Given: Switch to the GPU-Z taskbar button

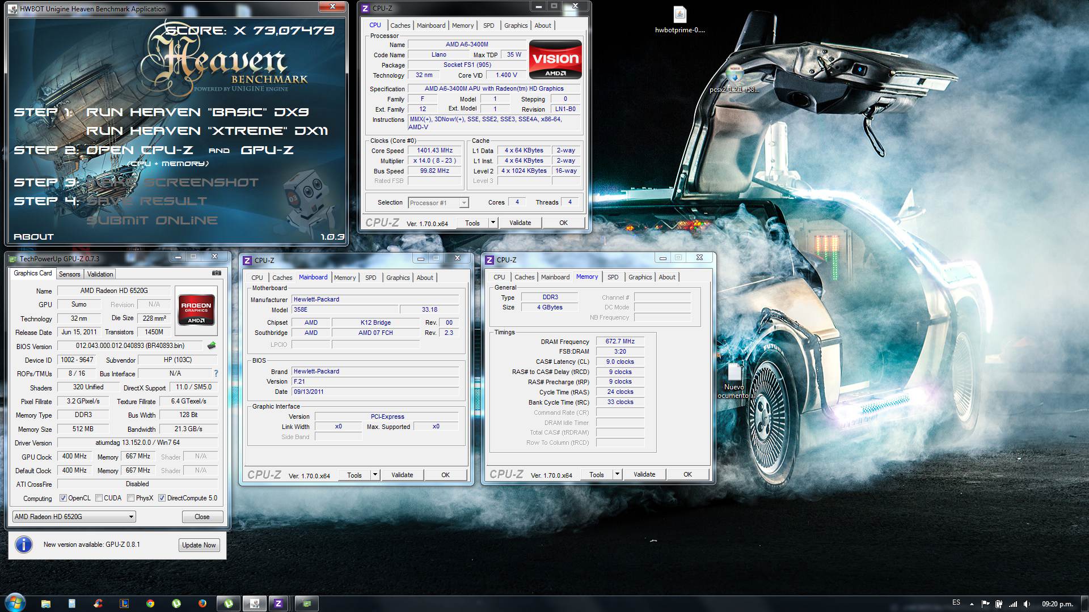Looking at the screenshot, I should click(307, 603).
